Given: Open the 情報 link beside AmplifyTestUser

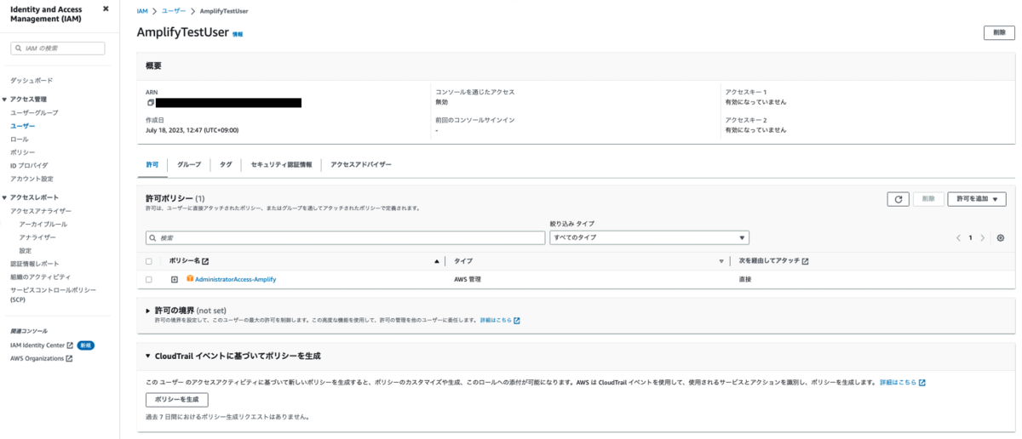Looking at the screenshot, I should click(238, 34).
